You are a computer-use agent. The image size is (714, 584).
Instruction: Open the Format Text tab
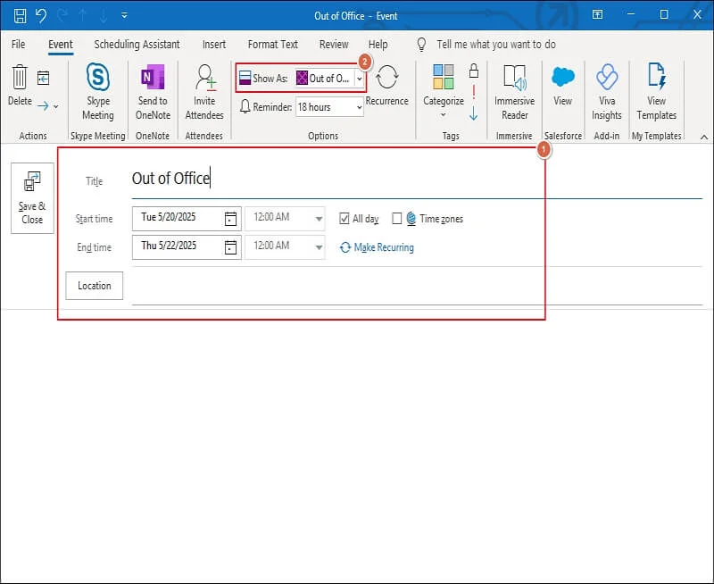[273, 44]
